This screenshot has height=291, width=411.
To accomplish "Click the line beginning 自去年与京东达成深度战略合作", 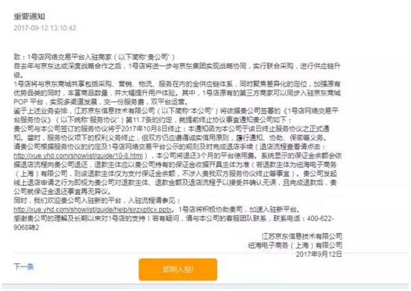I will click(x=177, y=66).
